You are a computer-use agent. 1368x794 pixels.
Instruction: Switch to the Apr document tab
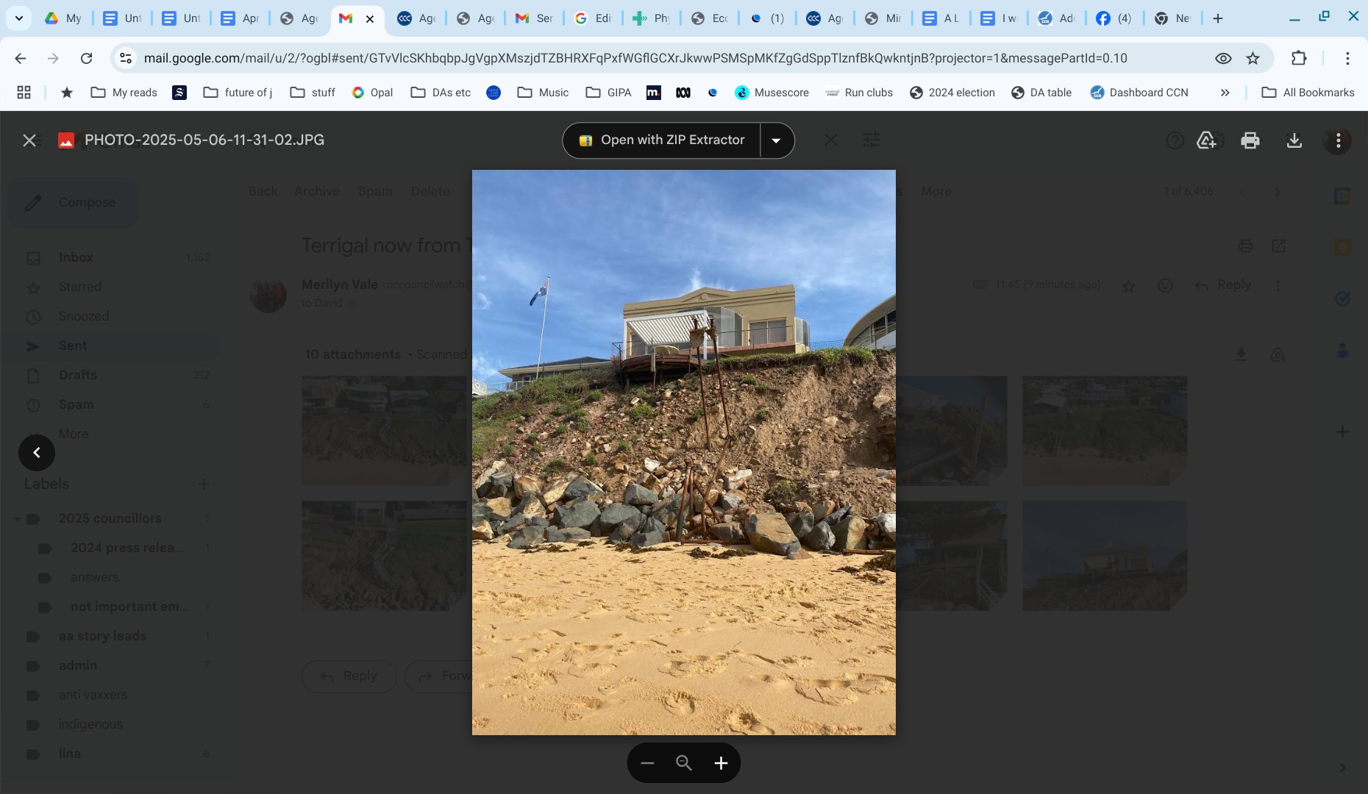[x=240, y=18]
